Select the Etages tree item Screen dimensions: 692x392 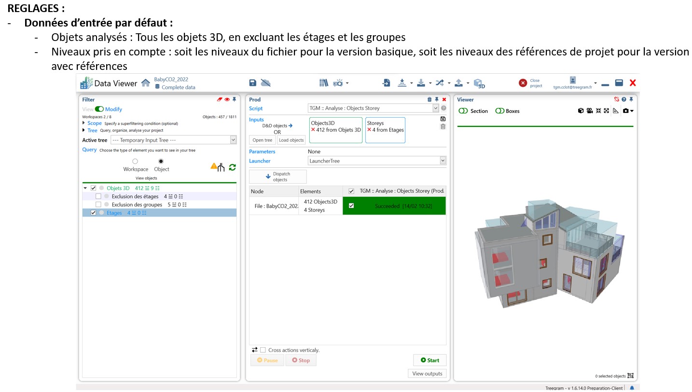(114, 213)
